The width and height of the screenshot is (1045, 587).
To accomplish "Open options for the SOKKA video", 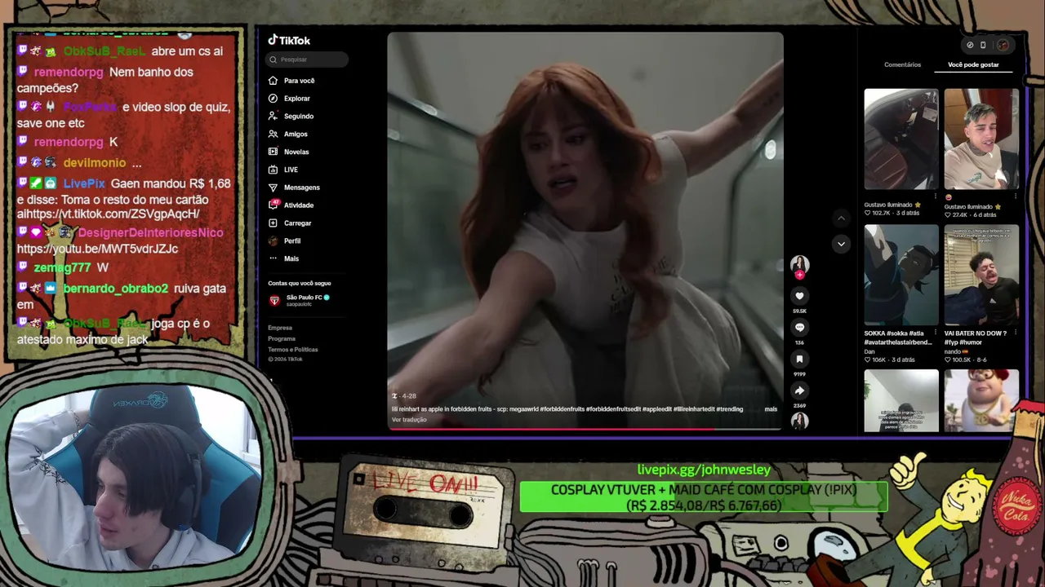I will [936, 333].
